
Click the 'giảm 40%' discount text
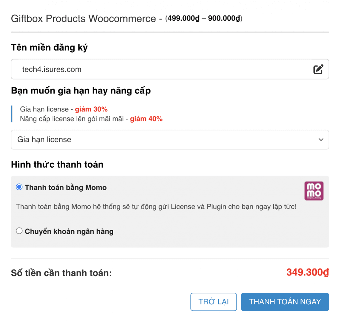pos(146,119)
